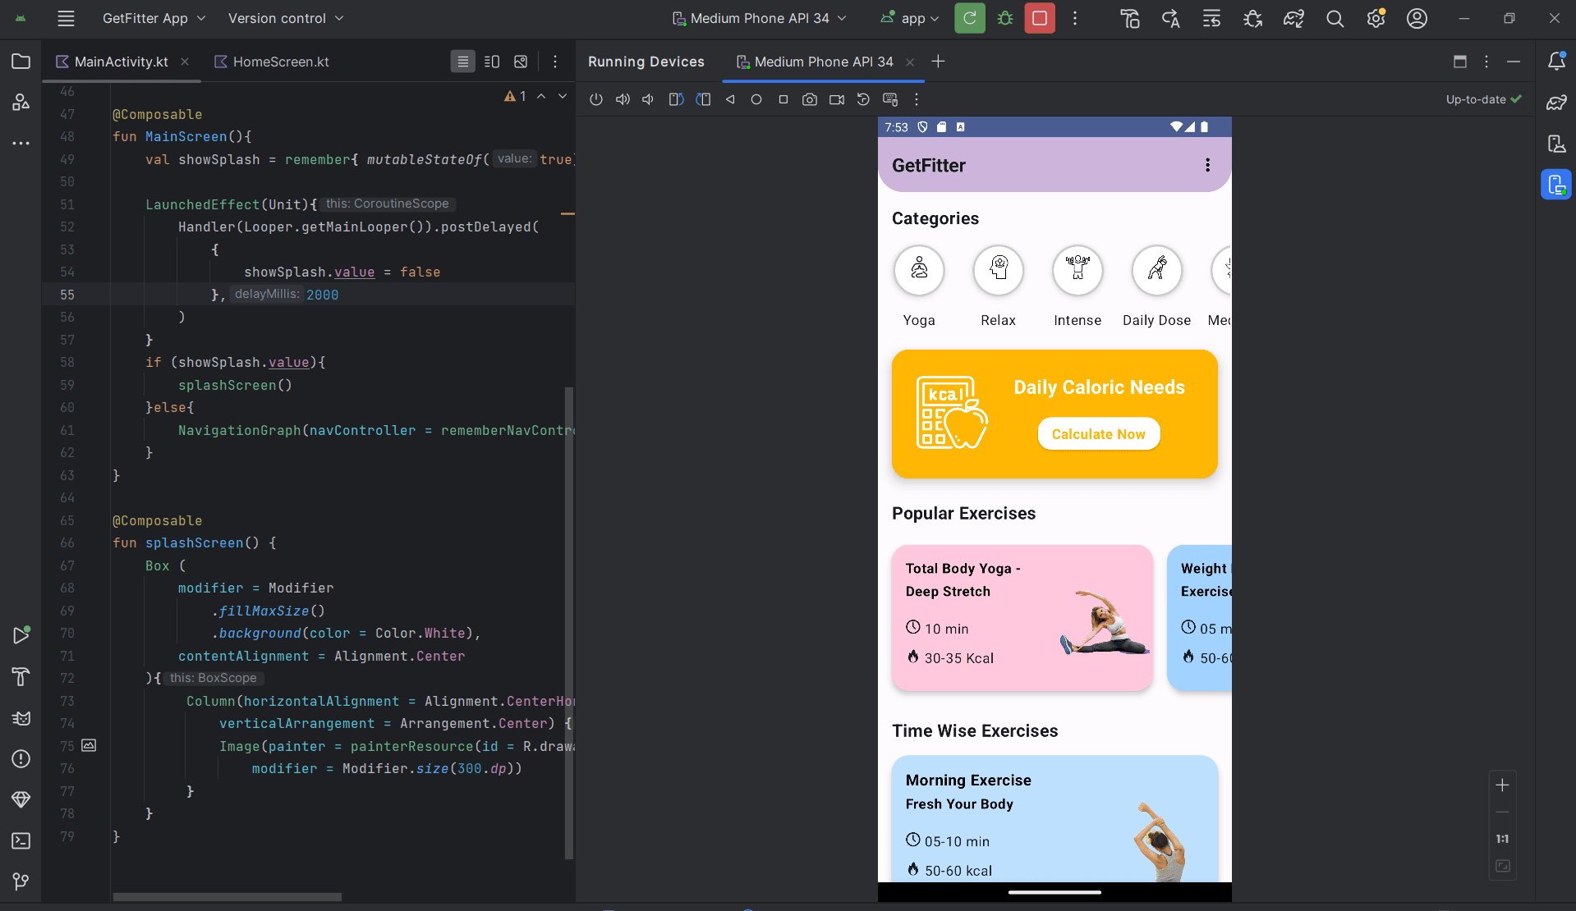Click the Debug app bug icon
The image size is (1576, 911).
click(x=1004, y=18)
